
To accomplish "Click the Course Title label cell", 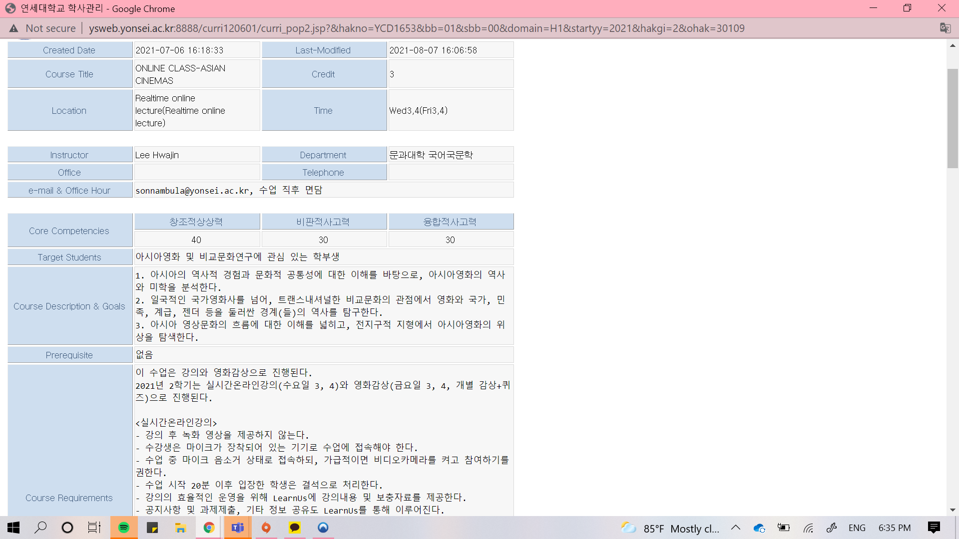I will tap(69, 74).
